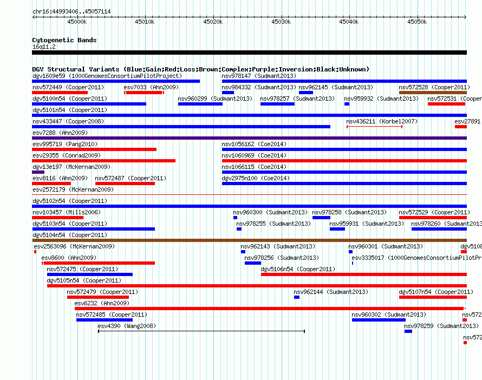Click the 45040k ruler tick label

[x=349, y=22]
